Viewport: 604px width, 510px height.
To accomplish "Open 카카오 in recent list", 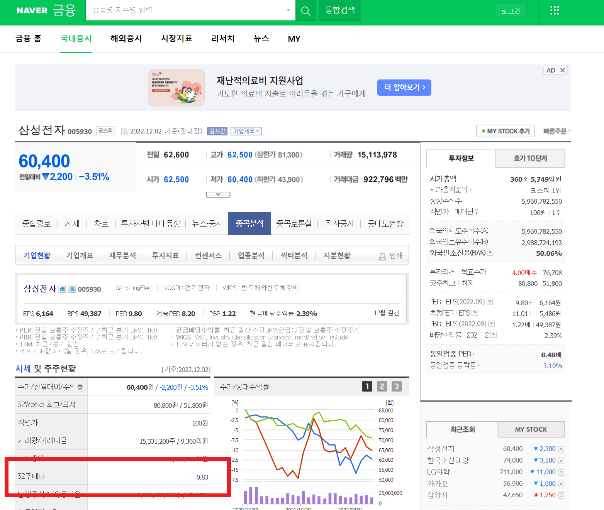I will pyautogui.click(x=438, y=483).
